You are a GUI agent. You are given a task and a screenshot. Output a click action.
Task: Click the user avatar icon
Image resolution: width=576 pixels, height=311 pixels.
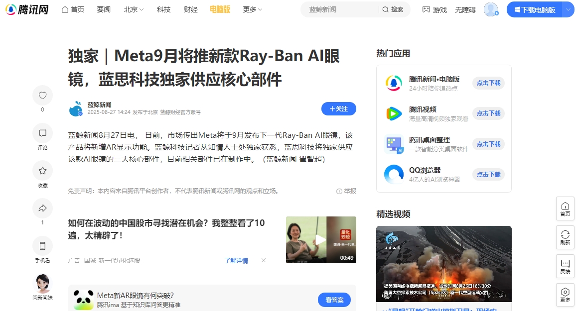click(491, 9)
